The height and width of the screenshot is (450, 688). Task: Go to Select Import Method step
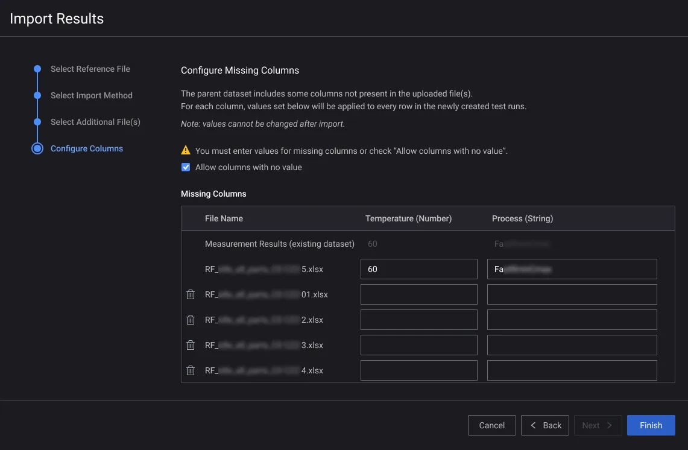[91, 95]
